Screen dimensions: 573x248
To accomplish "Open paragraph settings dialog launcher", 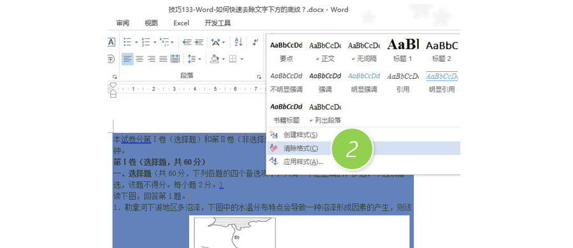I will click(x=258, y=77).
